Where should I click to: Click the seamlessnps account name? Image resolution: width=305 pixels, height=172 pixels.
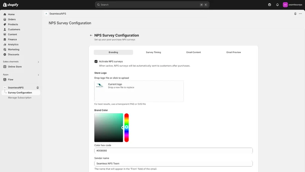click(295, 5)
